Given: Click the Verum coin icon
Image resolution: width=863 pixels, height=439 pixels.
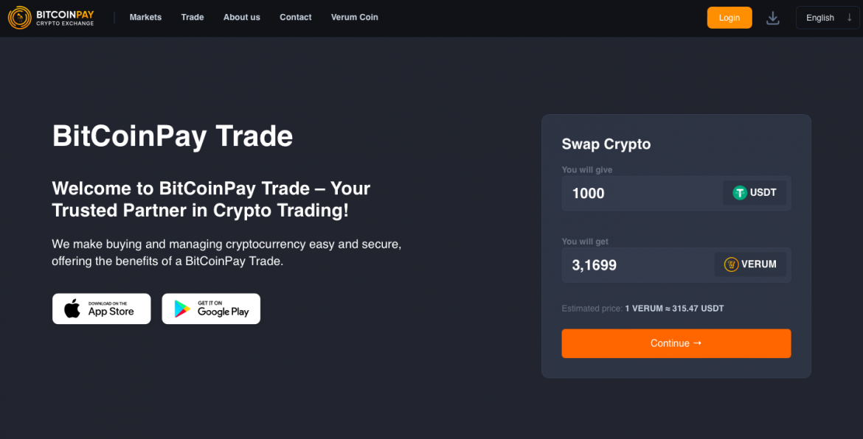Looking at the screenshot, I should pos(731,264).
